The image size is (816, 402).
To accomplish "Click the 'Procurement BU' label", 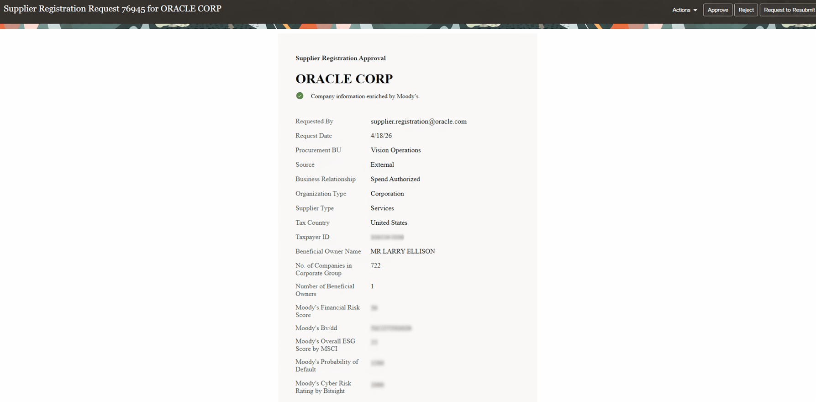I will coord(318,150).
